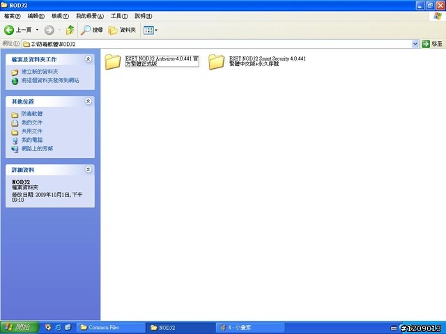Open 我的電腦 link
This screenshot has height=334, width=446.
[x=32, y=140]
